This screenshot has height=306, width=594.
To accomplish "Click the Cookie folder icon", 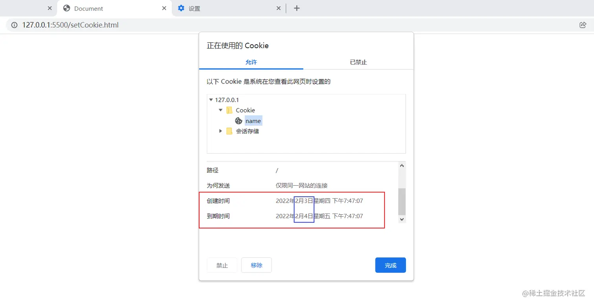I will pyautogui.click(x=229, y=110).
